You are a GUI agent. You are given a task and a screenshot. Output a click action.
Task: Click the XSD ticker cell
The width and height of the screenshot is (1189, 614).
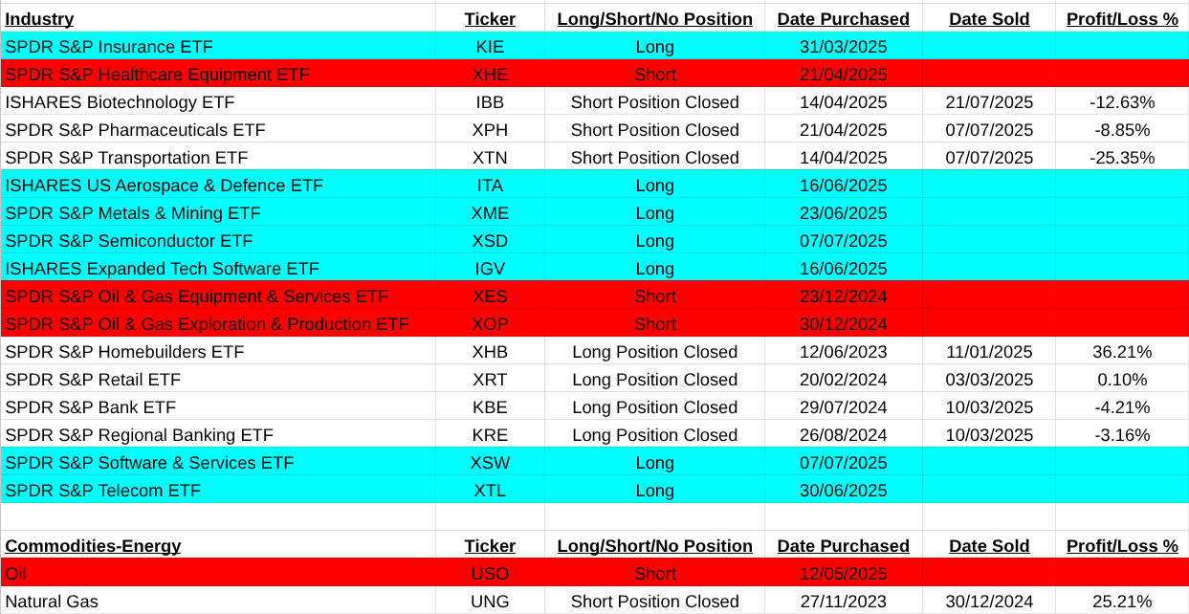point(490,241)
